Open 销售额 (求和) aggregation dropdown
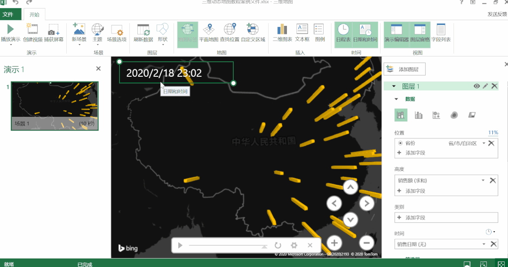Screen dimensions: 508x267 tap(483, 180)
